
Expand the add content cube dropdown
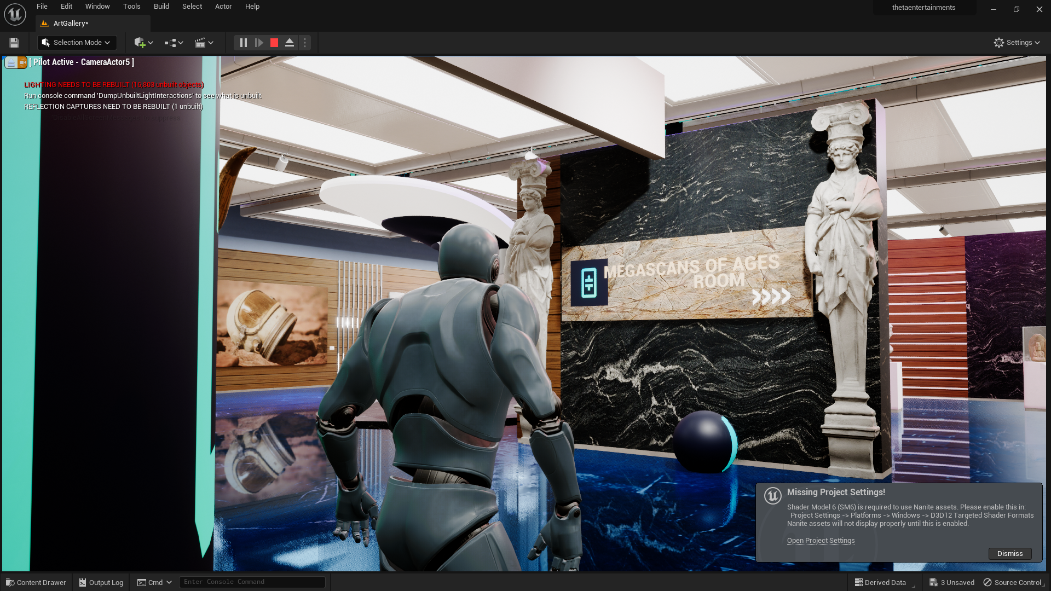click(x=143, y=43)
